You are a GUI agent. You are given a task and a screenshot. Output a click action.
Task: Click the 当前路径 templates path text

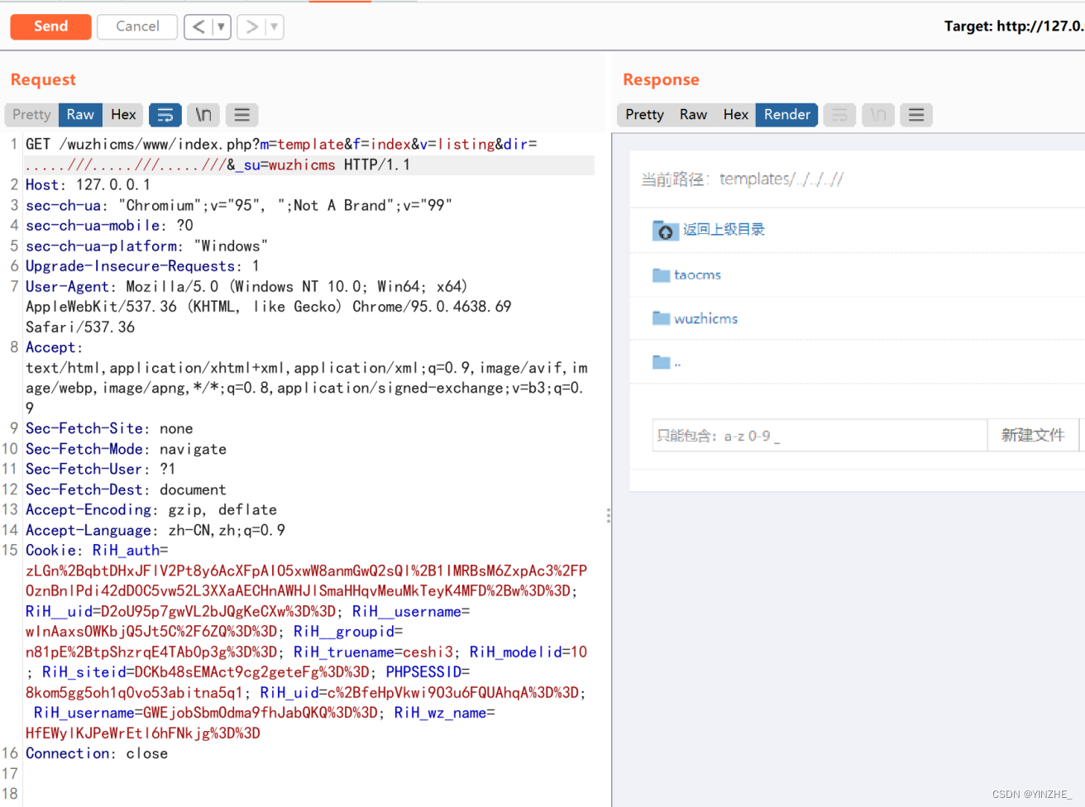[742, 179]
